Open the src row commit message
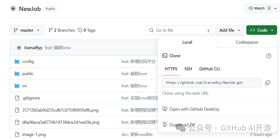The width and height of the screenshot is (280, 139). (x=134, y=86)
